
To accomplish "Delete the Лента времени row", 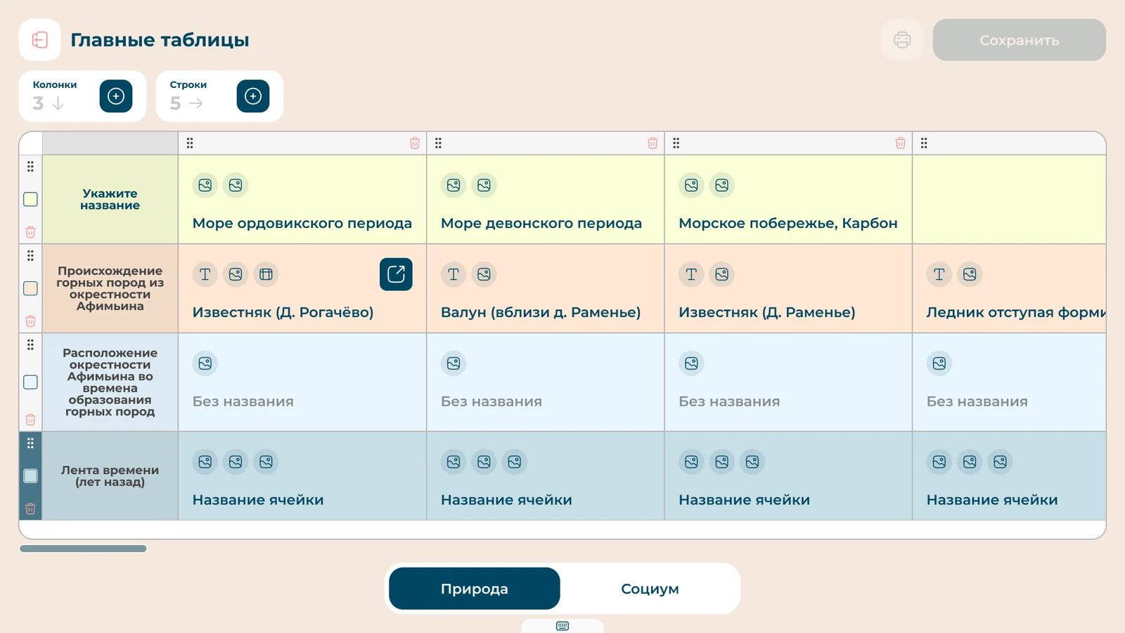I will pyautogui.click(x=30, y=509).
